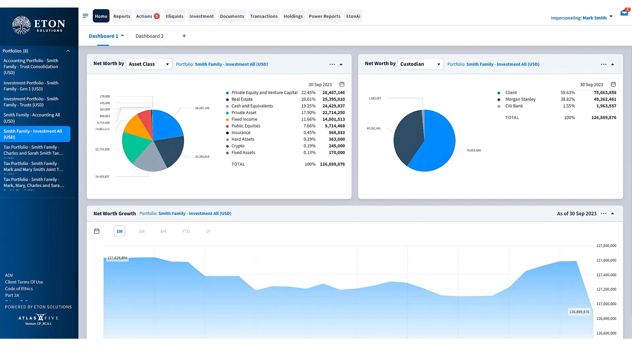Click the Public Equities legend color dot
This screenshot has height=355, width=632.
(x=227, y=126)
